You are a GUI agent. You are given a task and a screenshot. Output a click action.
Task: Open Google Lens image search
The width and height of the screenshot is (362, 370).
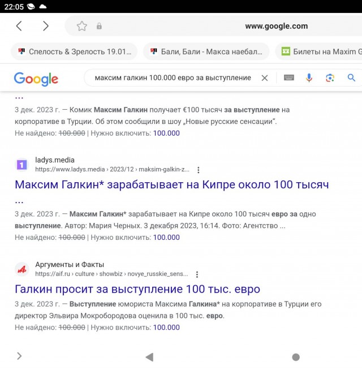[330, 78]
